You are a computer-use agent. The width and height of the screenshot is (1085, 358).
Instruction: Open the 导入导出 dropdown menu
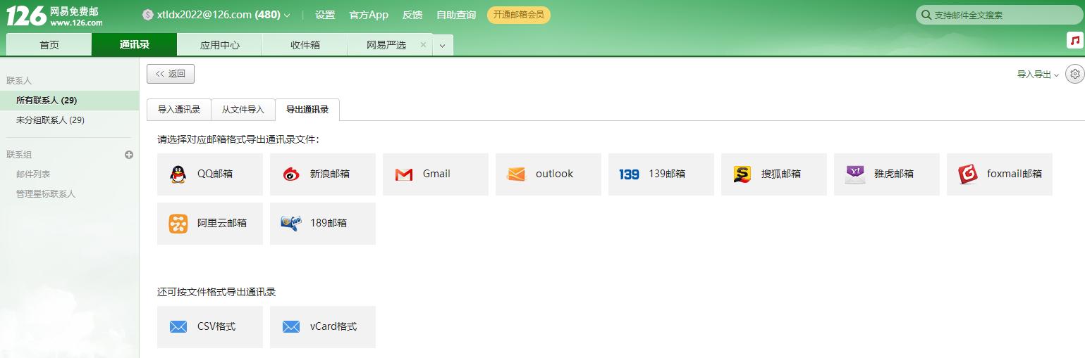pyautogui.click(x=1038, y=75)
